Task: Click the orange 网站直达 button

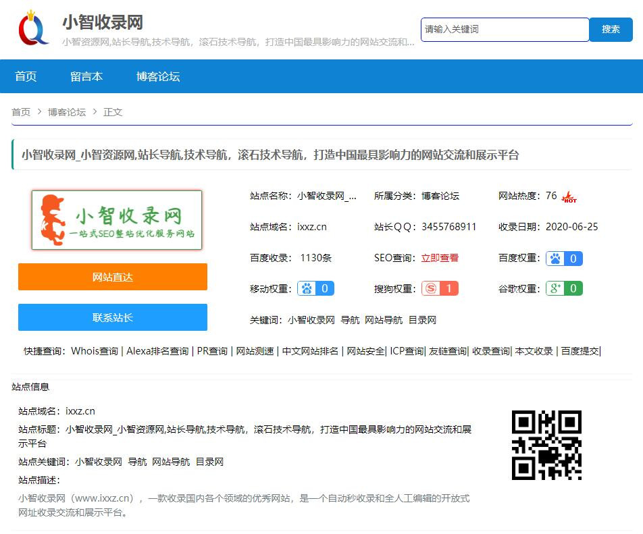Action: 113,277
